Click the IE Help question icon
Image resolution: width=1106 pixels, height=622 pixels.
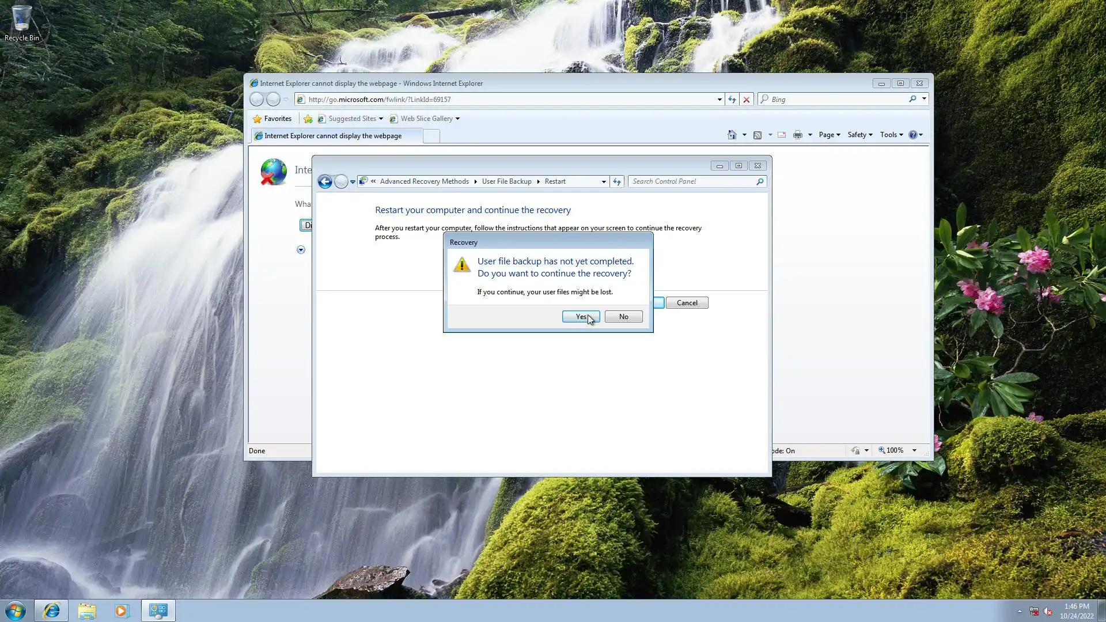912,135
